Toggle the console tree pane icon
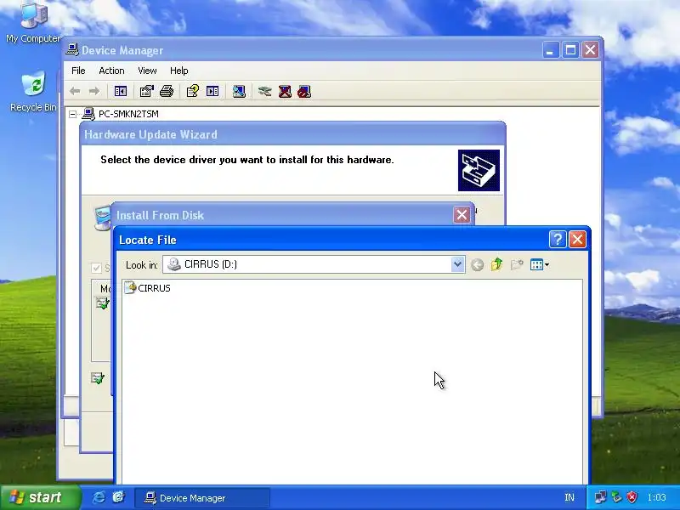This screenshot has height=510, width=680. coord(120,91)
